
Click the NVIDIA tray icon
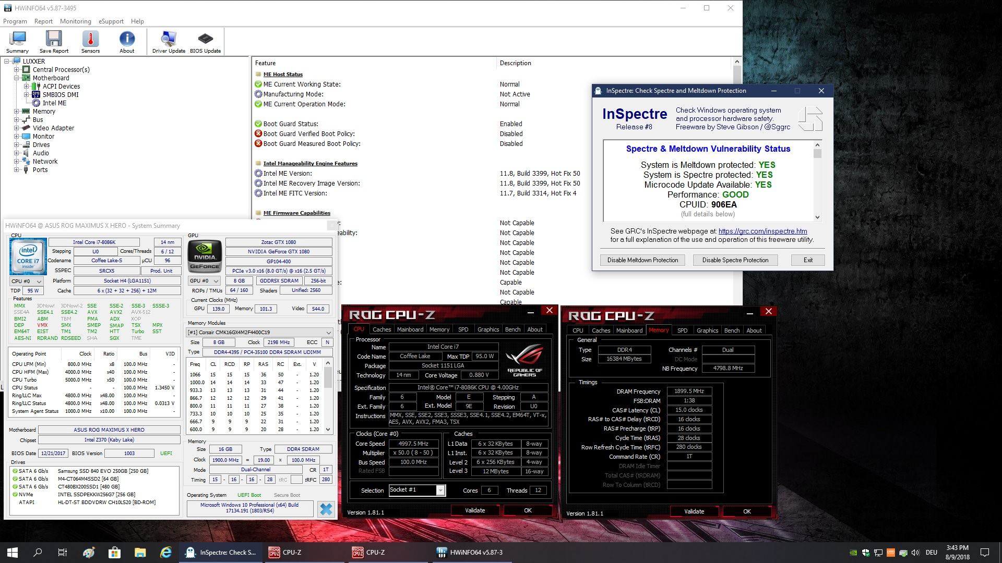tap(853, 553)
